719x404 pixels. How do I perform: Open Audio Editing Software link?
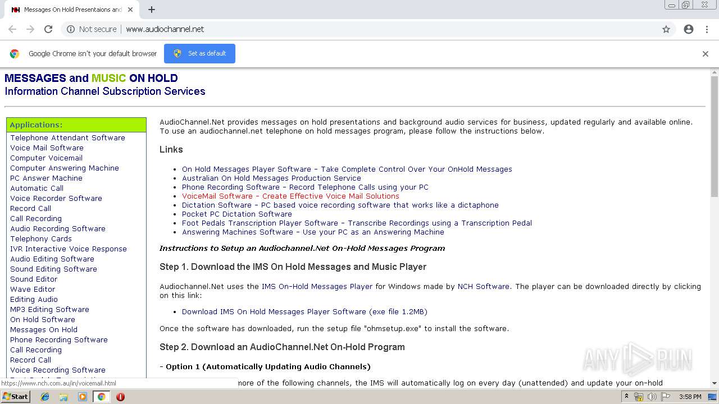click(x=52, y=259)
